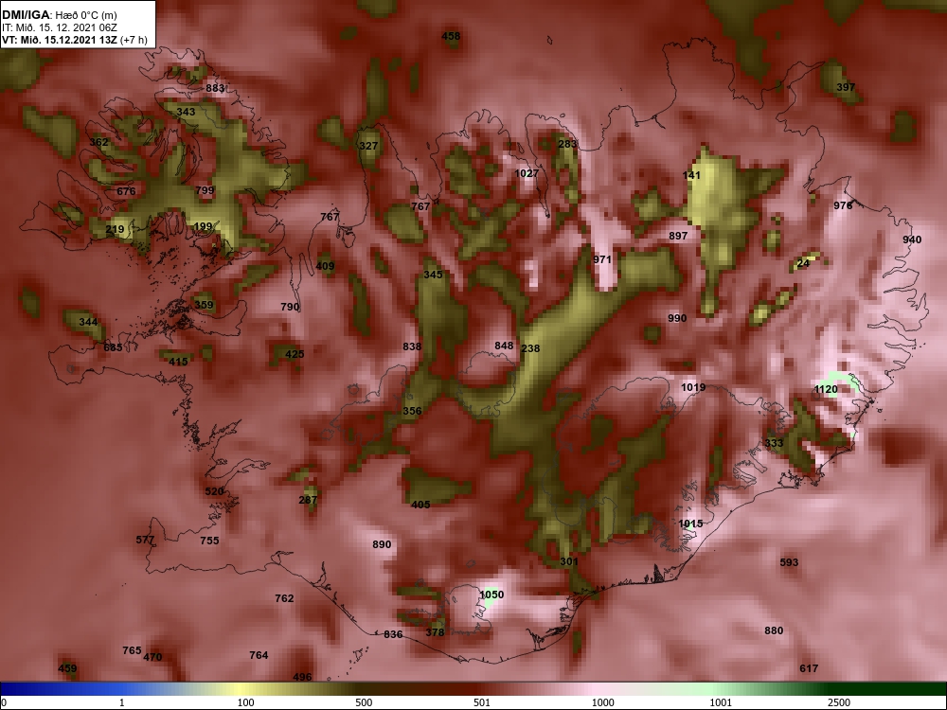The width and height of the screenshot is (947, 710).
Task: Click the color bar label 1001
Action: click(721, 702)
